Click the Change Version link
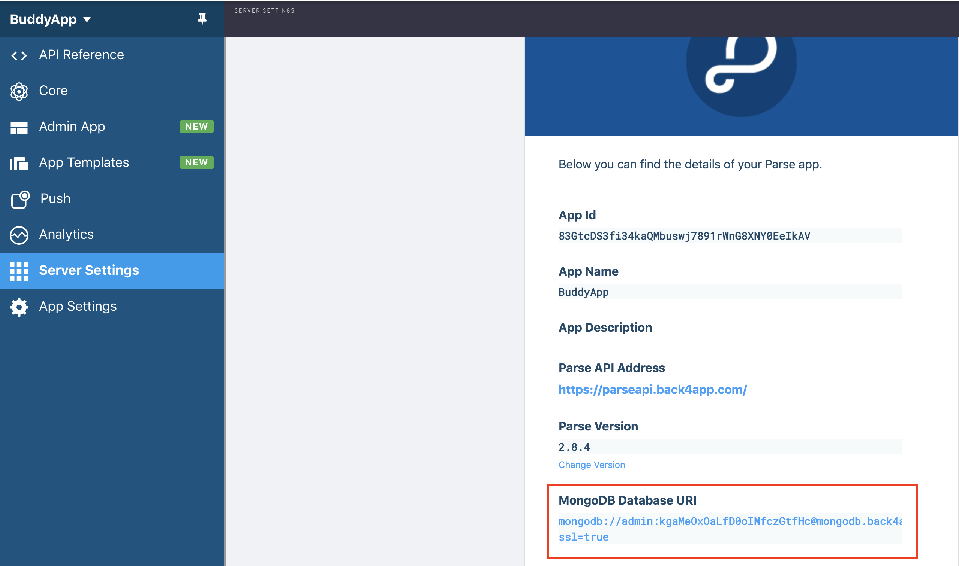The height and width of the screenshot is (566, 959). [592, 465]
